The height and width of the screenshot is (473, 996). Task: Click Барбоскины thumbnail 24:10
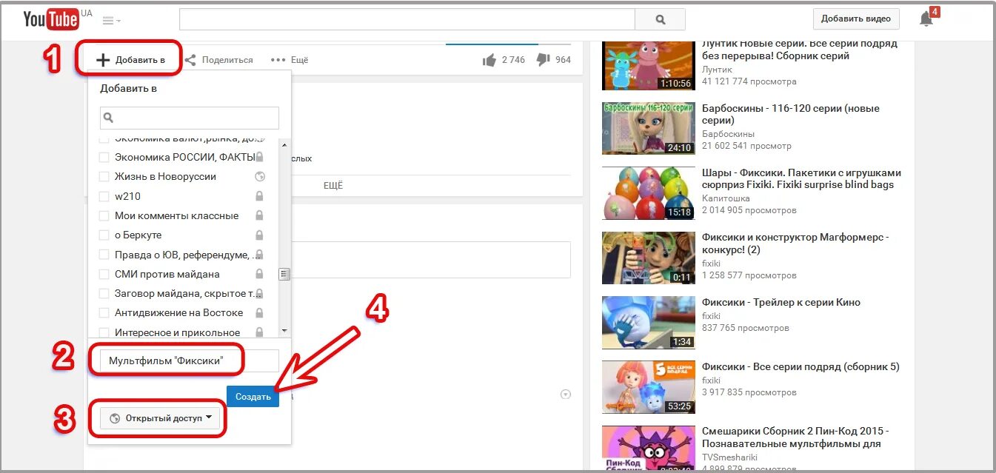[649, 128]
